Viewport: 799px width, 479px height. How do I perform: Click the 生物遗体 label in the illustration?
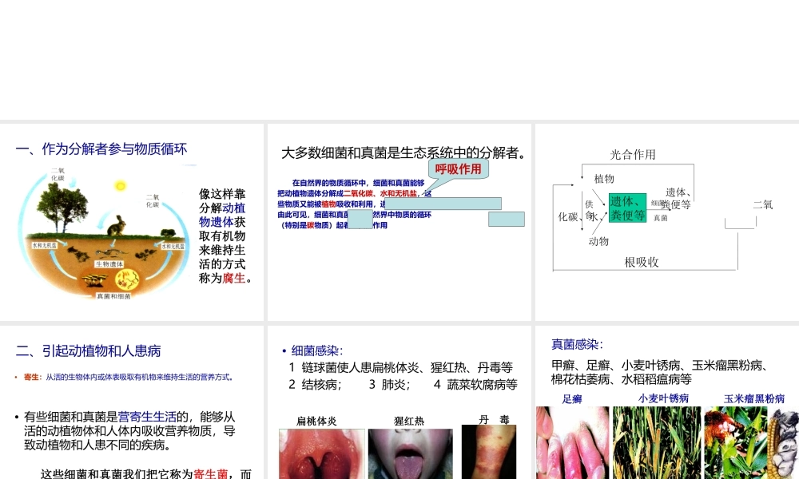[109, 264]
